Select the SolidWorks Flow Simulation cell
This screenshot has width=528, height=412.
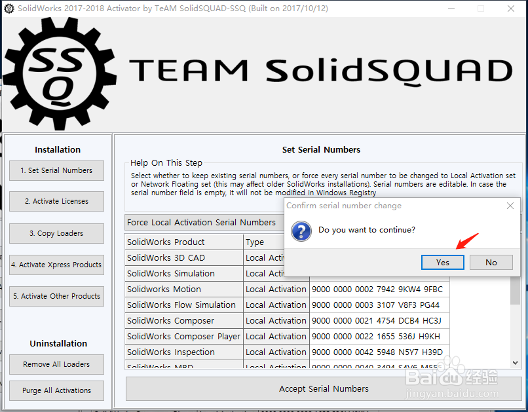183,305
